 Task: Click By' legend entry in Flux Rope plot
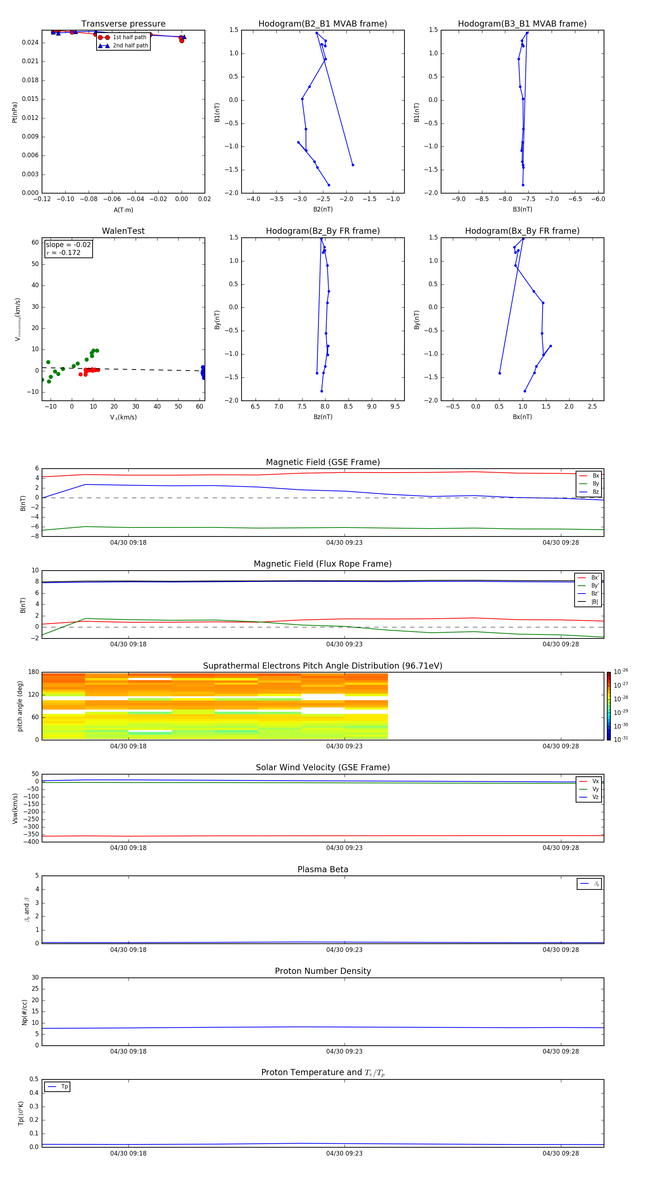click(588, 586)
